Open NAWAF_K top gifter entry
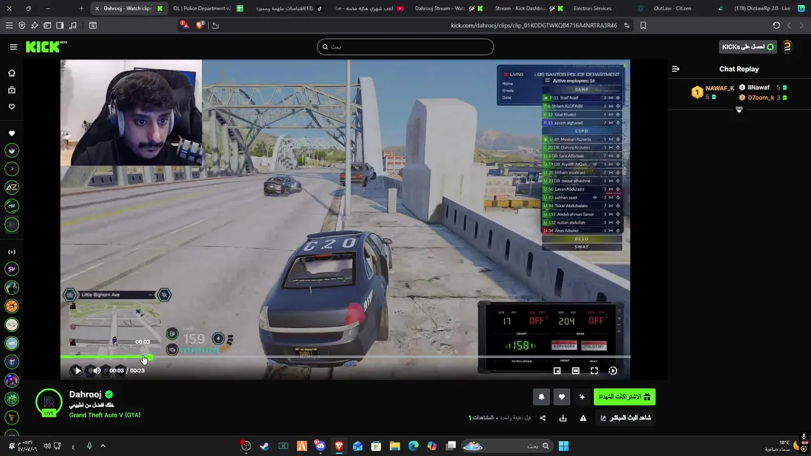The height and width of the screenshot is (456, 811). 713,92
